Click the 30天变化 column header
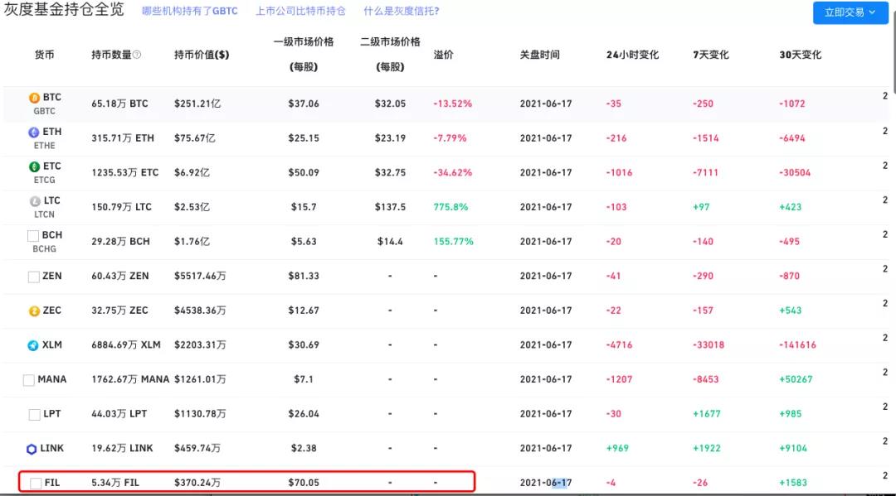This screenshot has height=496, width=896. point(800,55)
